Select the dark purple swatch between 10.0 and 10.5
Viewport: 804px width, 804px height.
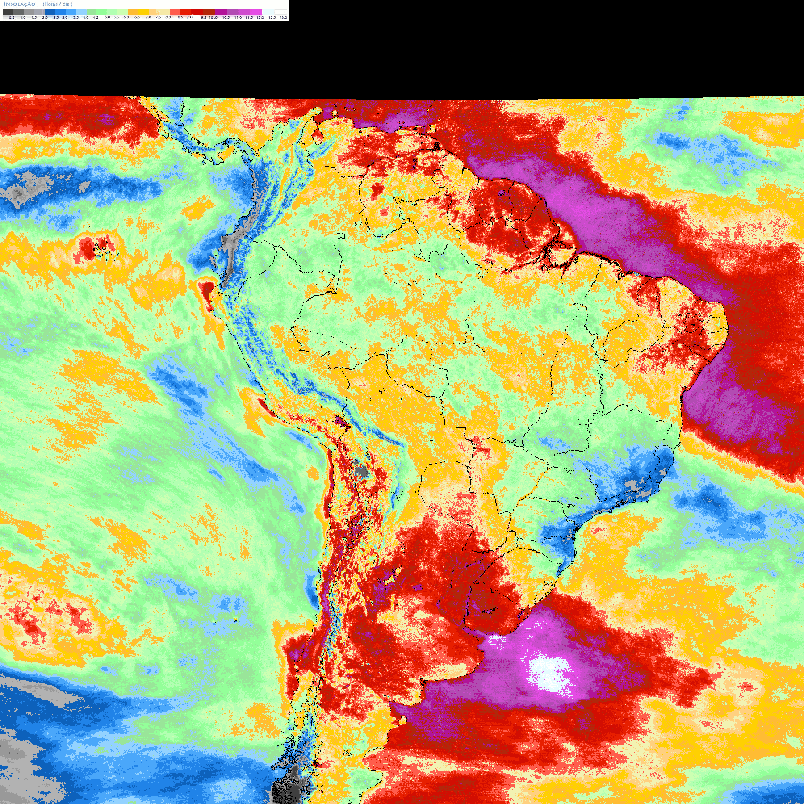click(221, 12)
